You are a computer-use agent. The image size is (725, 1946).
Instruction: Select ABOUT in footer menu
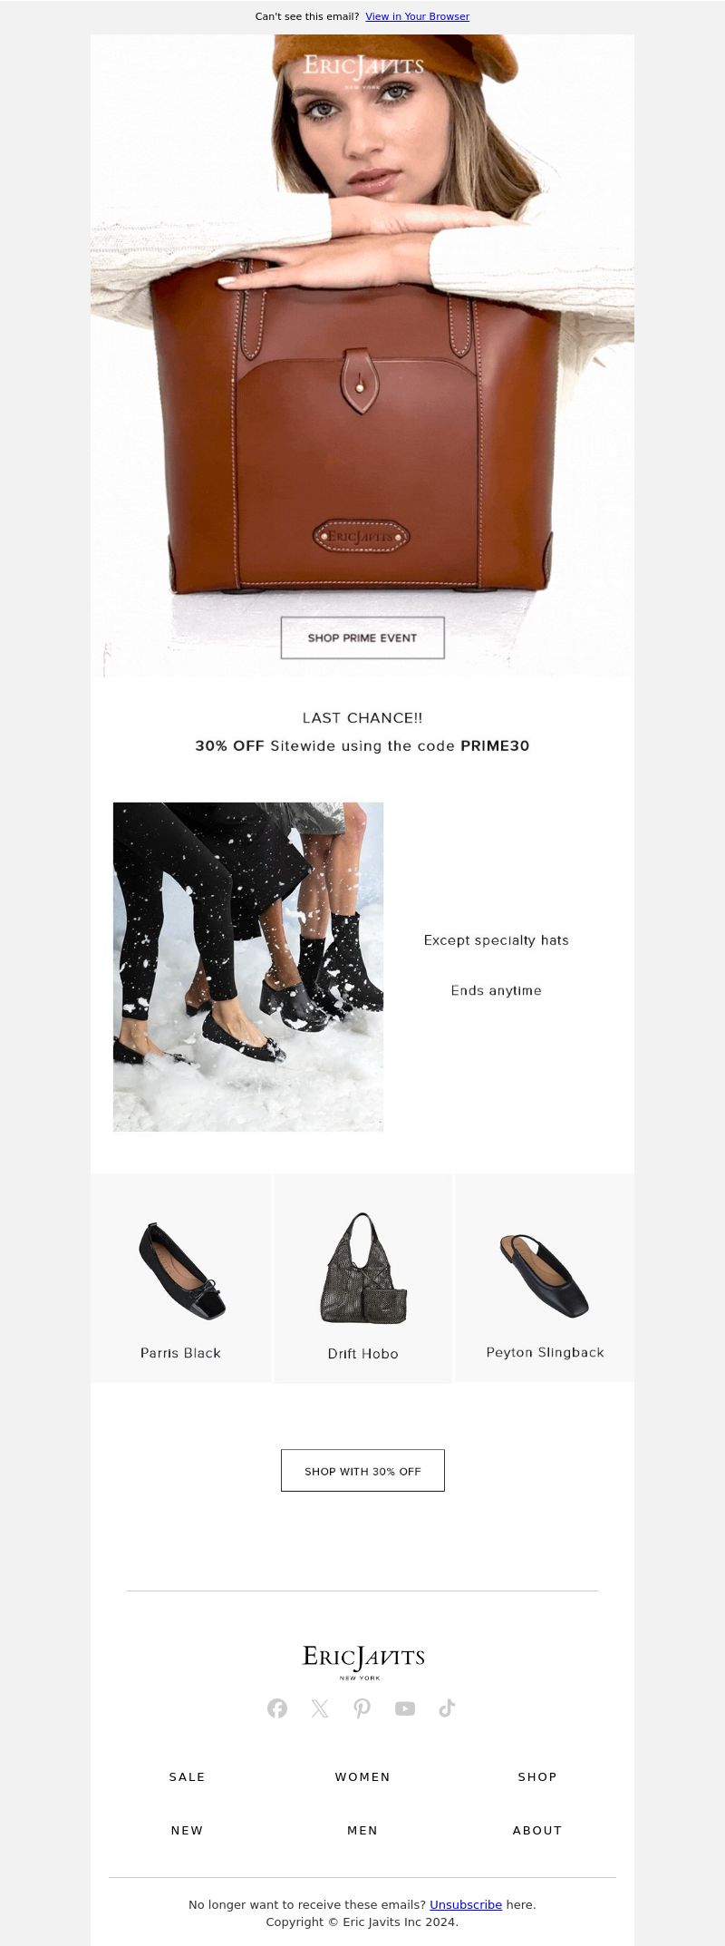[x=537, y=1830]
